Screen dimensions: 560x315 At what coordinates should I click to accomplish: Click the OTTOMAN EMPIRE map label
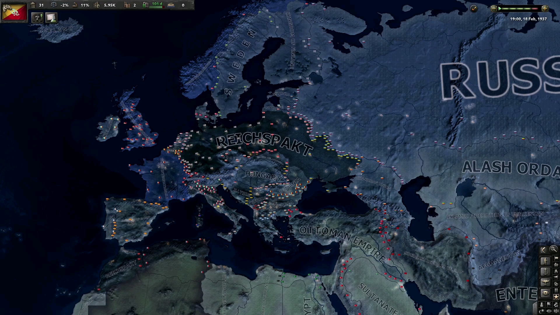click(x=343, y=244)
